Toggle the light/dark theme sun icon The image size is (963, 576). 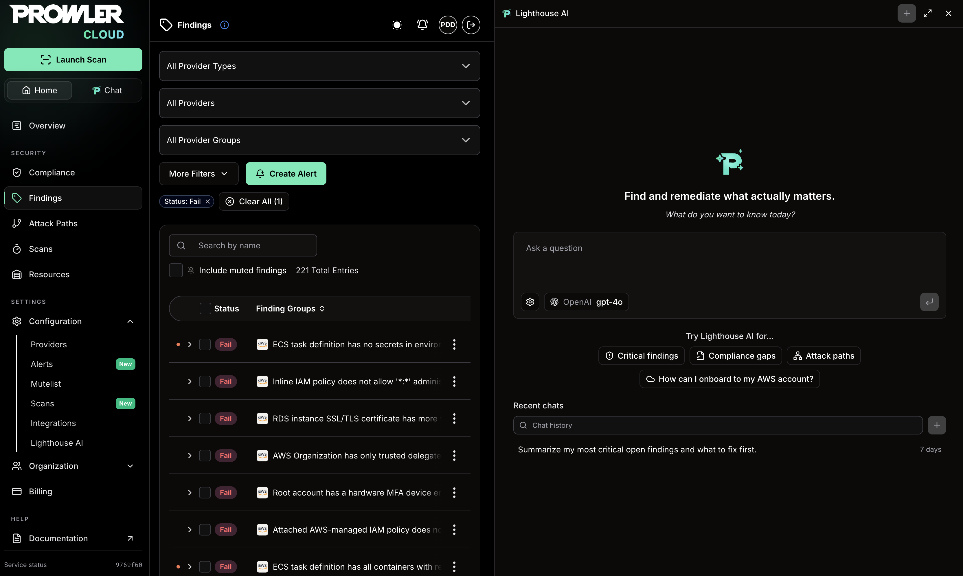(397, 25)
